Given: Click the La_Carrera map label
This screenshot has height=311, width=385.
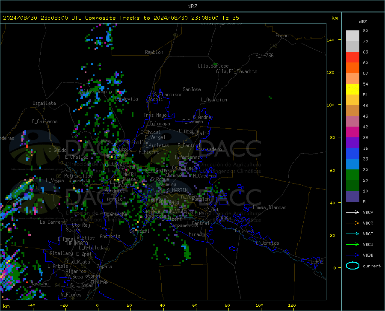Looking at the screenshot, I should tap(53, 222).
